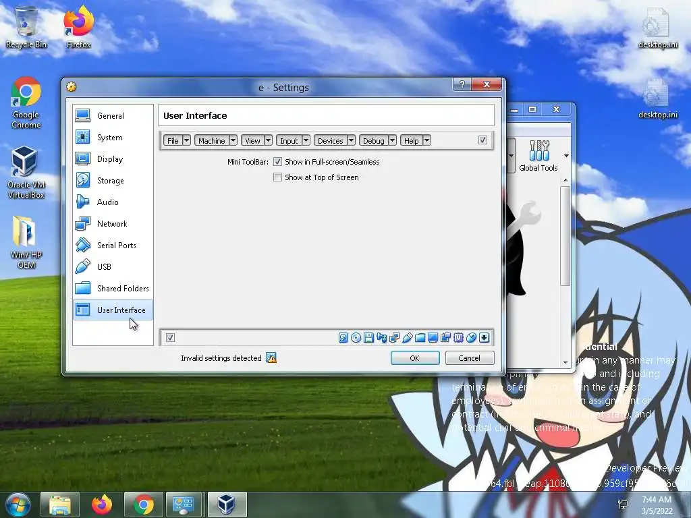Click the optical disc indicator icon
This screenshot has width=691, height=518.
coord(356,338)
